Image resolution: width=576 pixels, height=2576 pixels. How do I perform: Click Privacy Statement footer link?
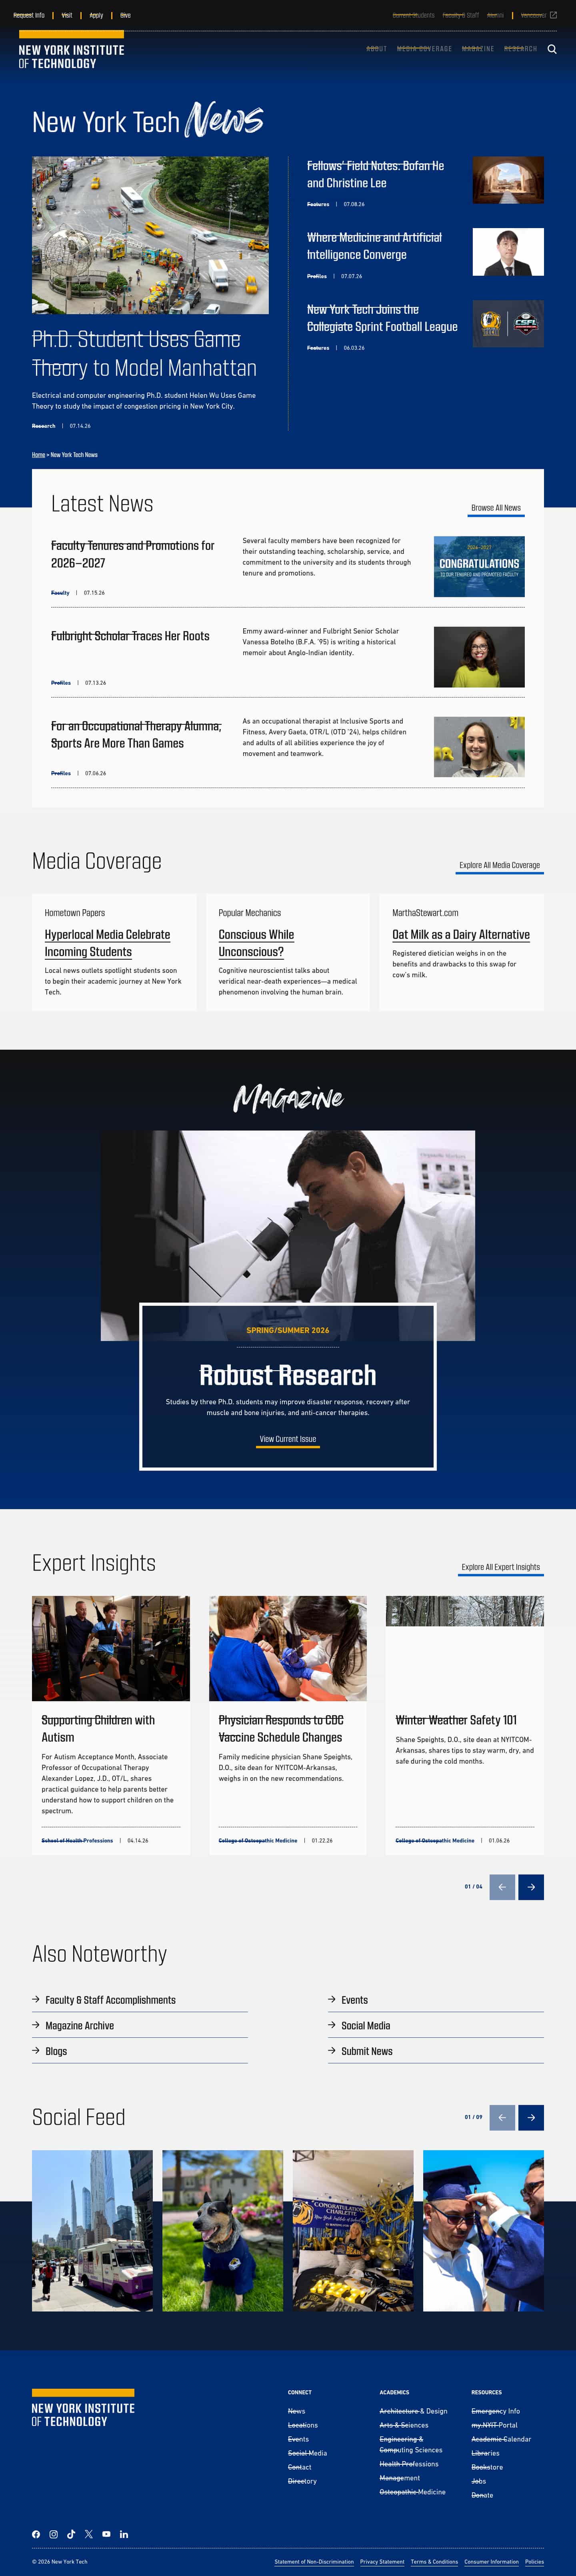point(382,2562)
